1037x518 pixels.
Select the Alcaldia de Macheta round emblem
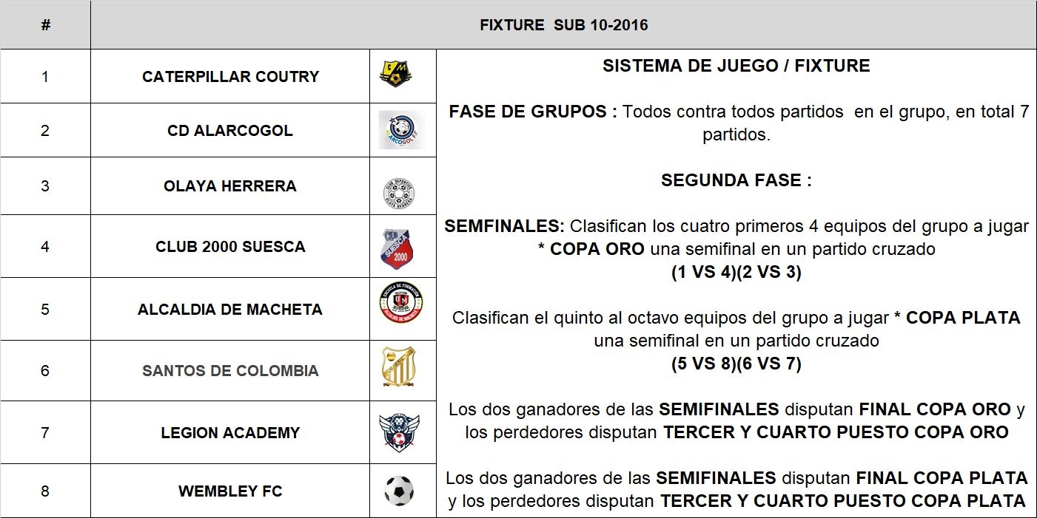click(x=401, y=303)
